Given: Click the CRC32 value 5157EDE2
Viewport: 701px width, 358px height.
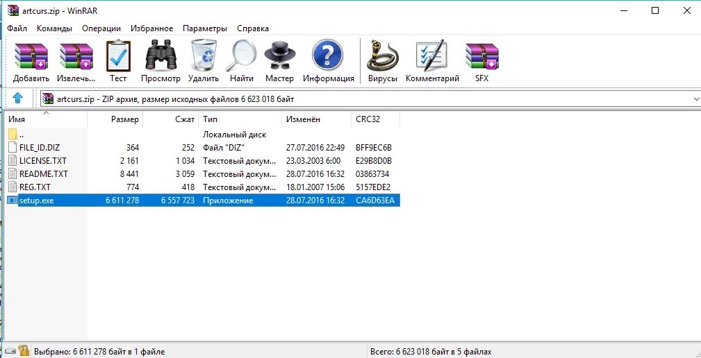Looking at the screenshot, I should [x=373, y=187].
